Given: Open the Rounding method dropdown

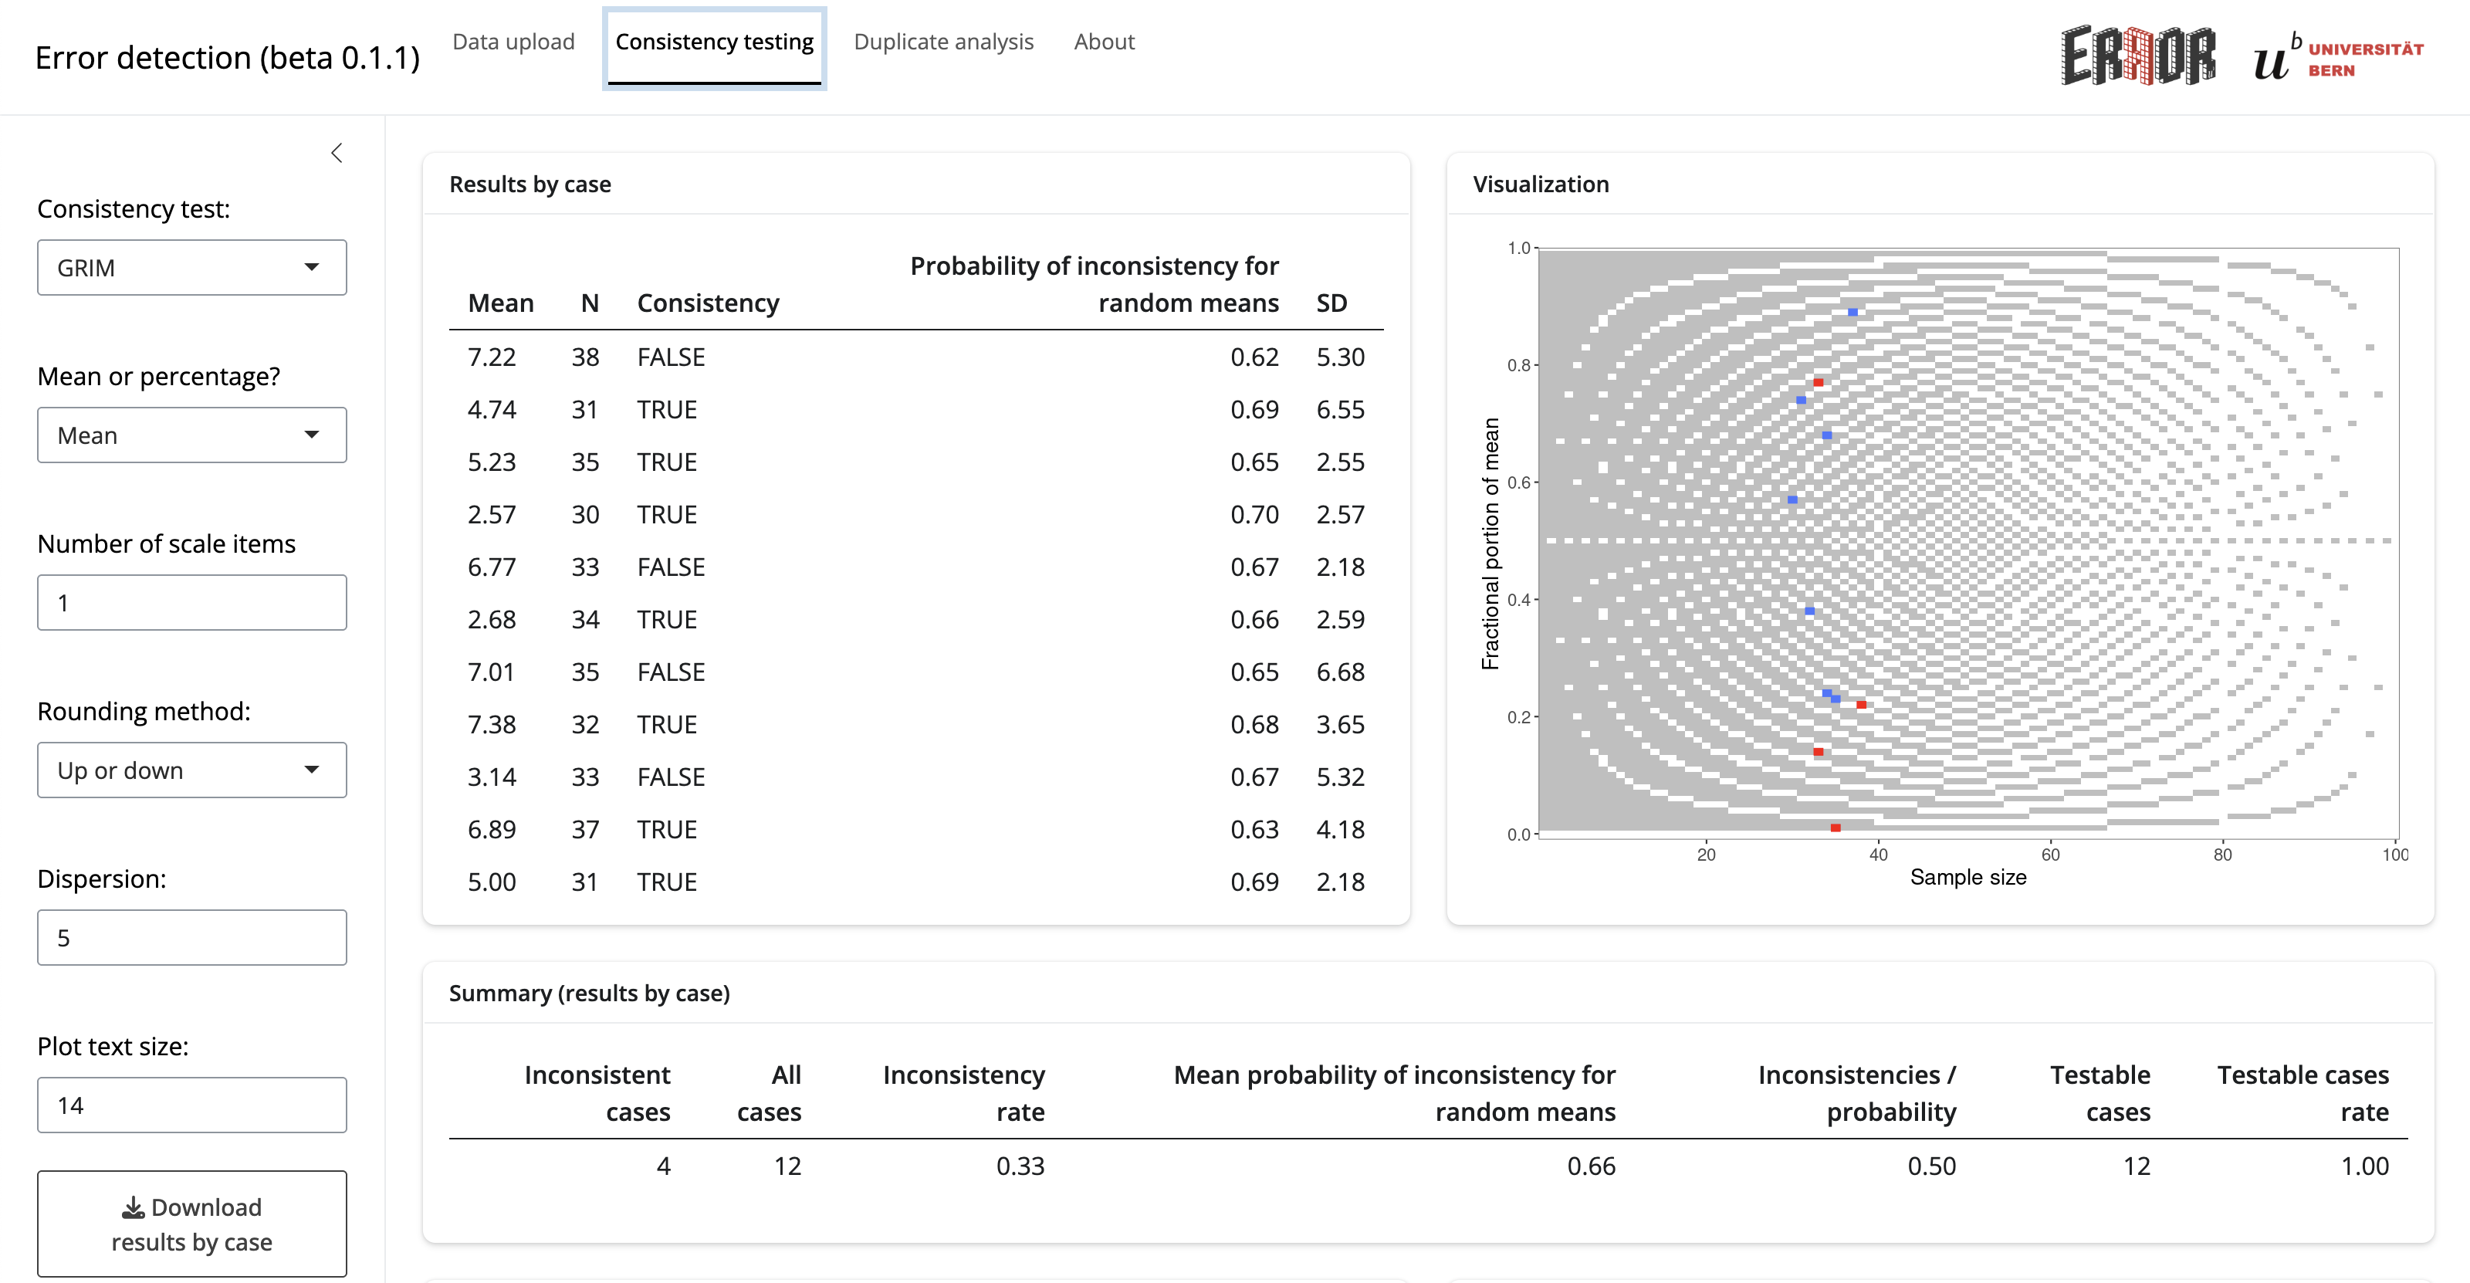Looking at the screenshot, I should [x=191, y=770].
